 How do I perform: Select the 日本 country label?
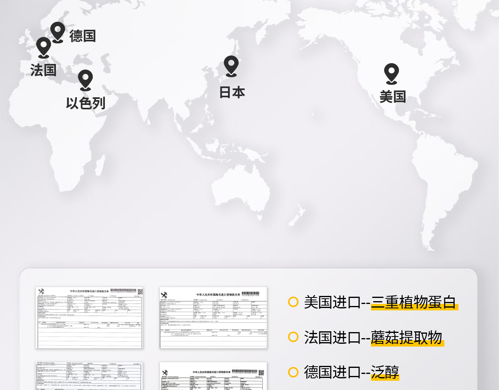coord(232,92)
